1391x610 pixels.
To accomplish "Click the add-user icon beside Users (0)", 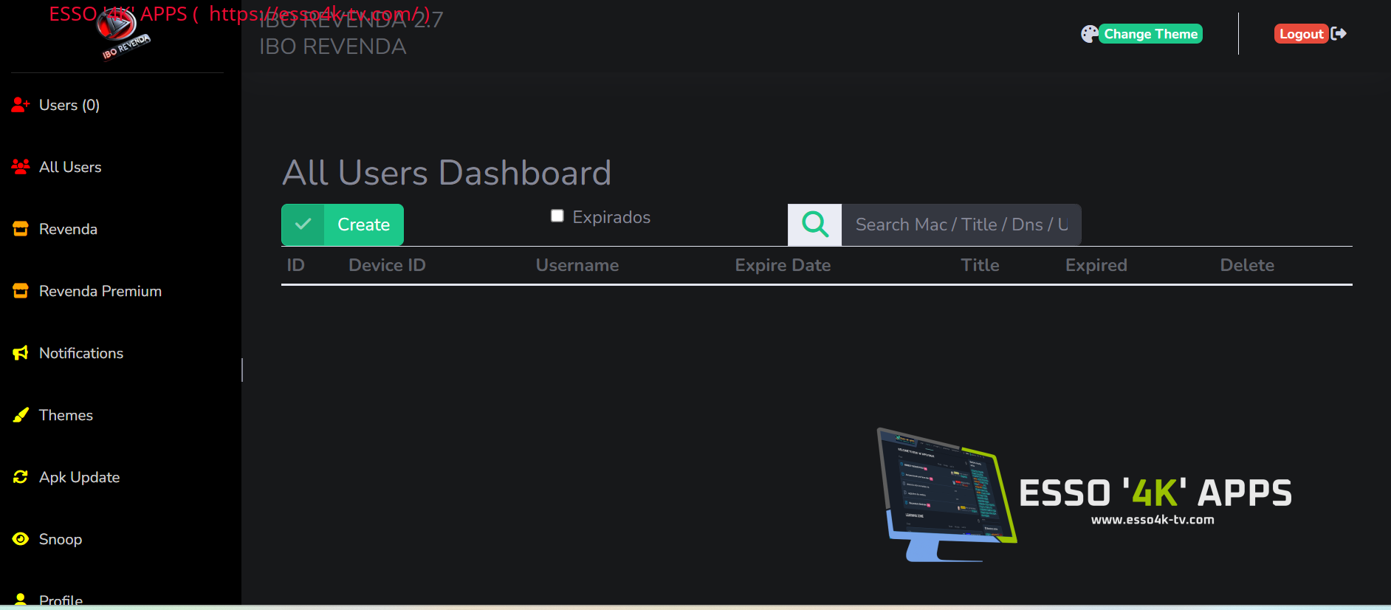I will (x=21, y=105).
